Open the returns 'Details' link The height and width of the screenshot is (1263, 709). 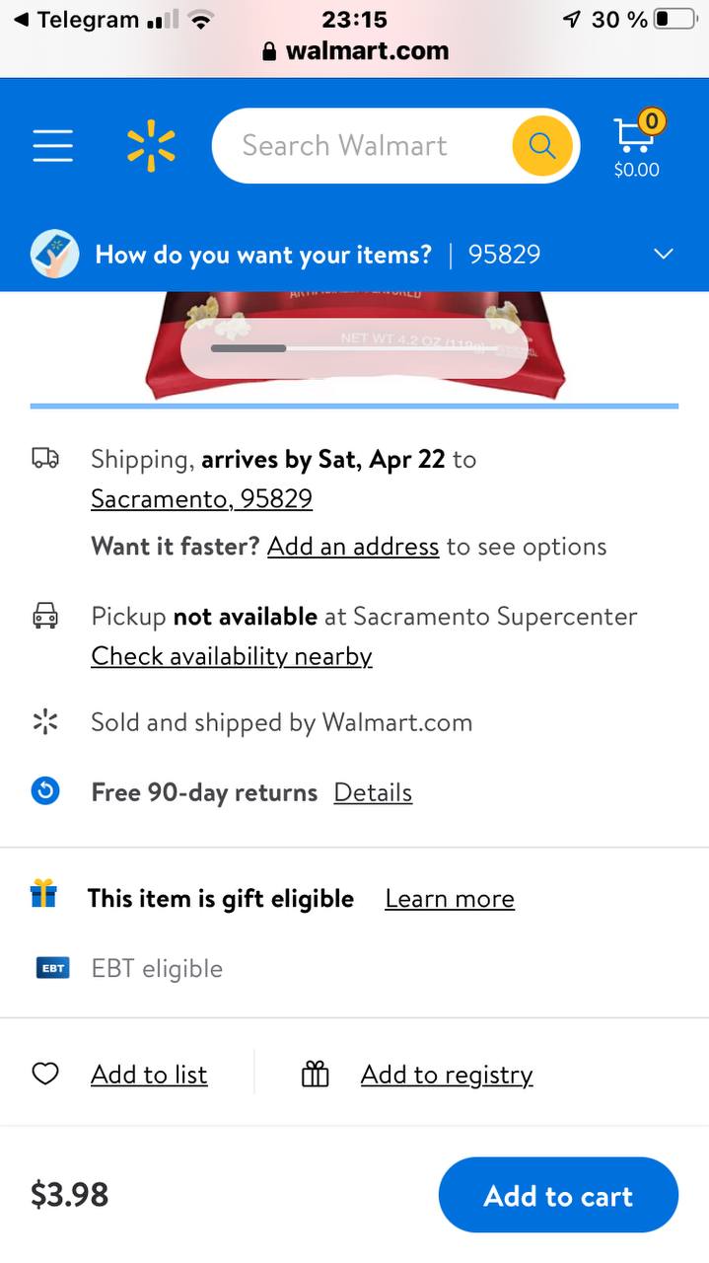click(373, 792)
